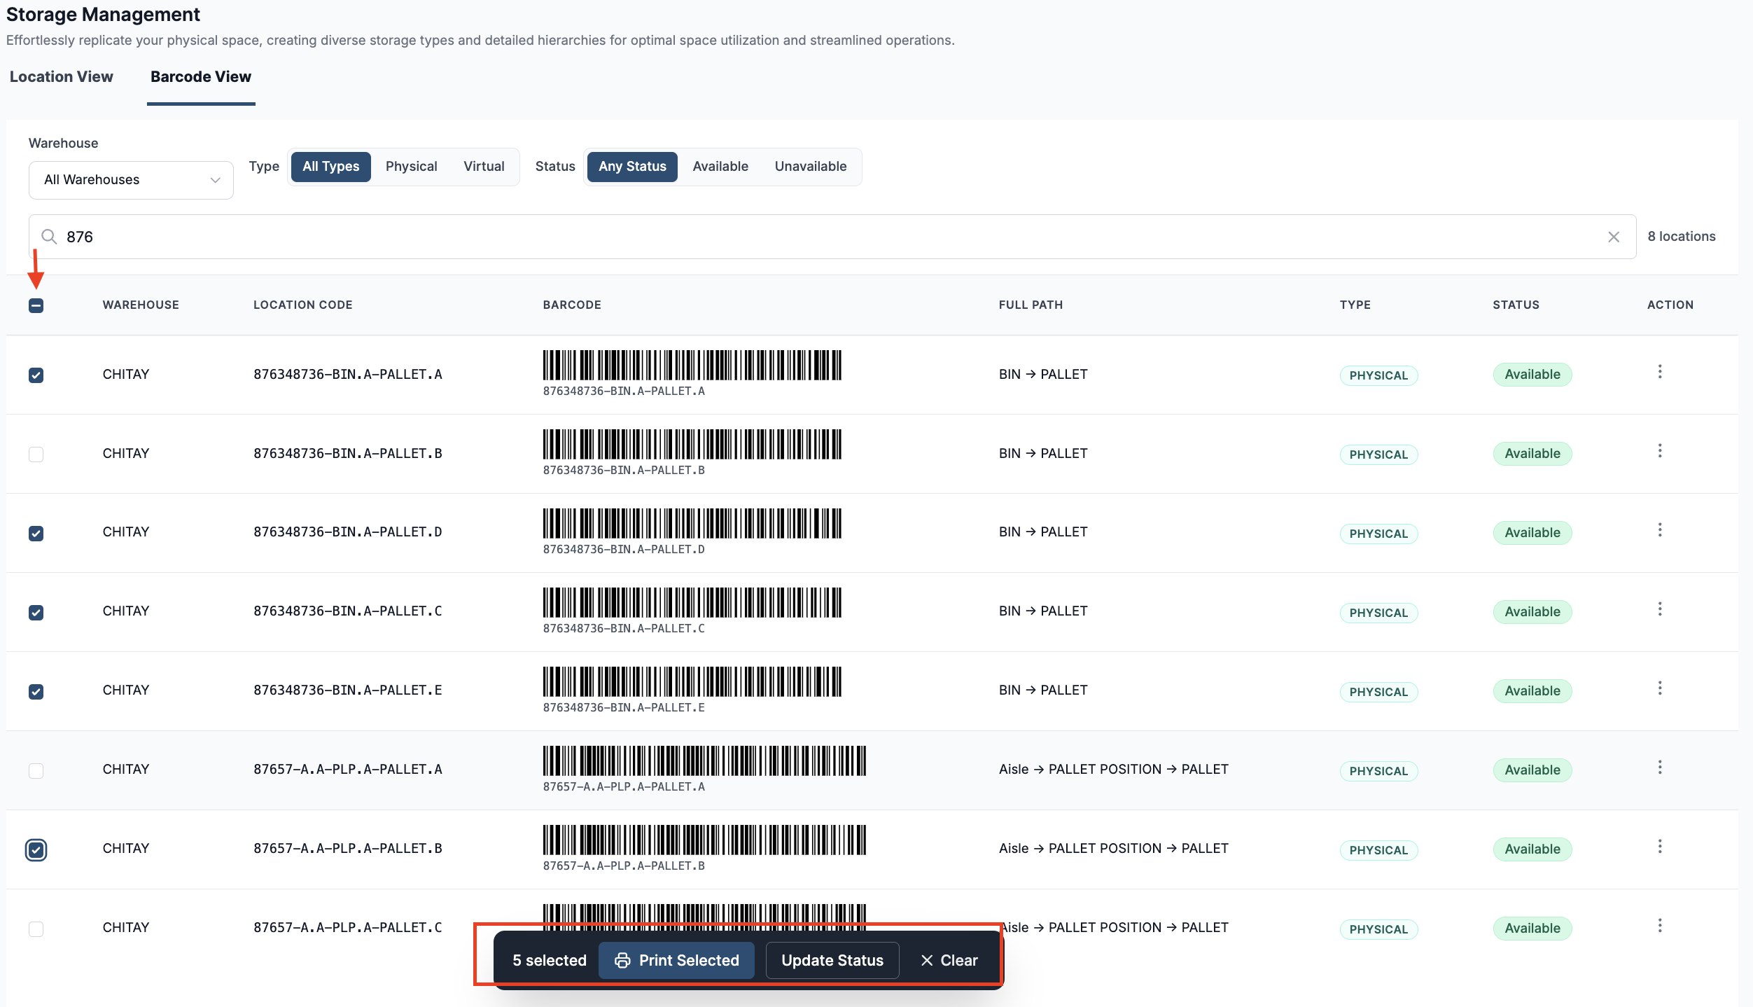Click the 5 selected label

coord(550,961)
